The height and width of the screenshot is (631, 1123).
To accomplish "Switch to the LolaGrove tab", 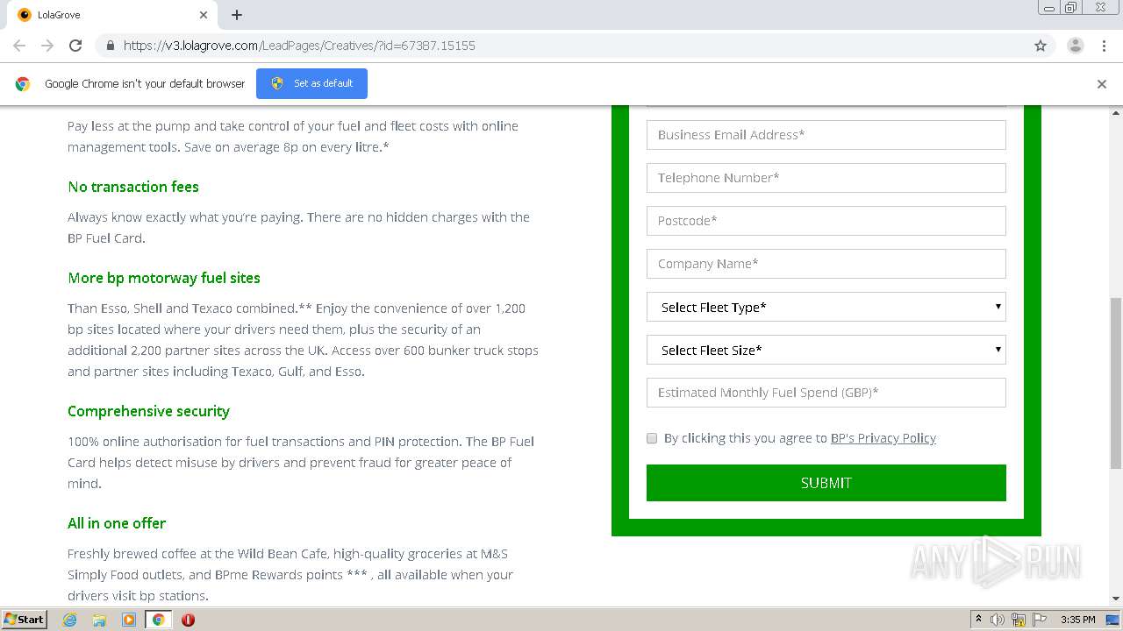I will coord(112,15).
